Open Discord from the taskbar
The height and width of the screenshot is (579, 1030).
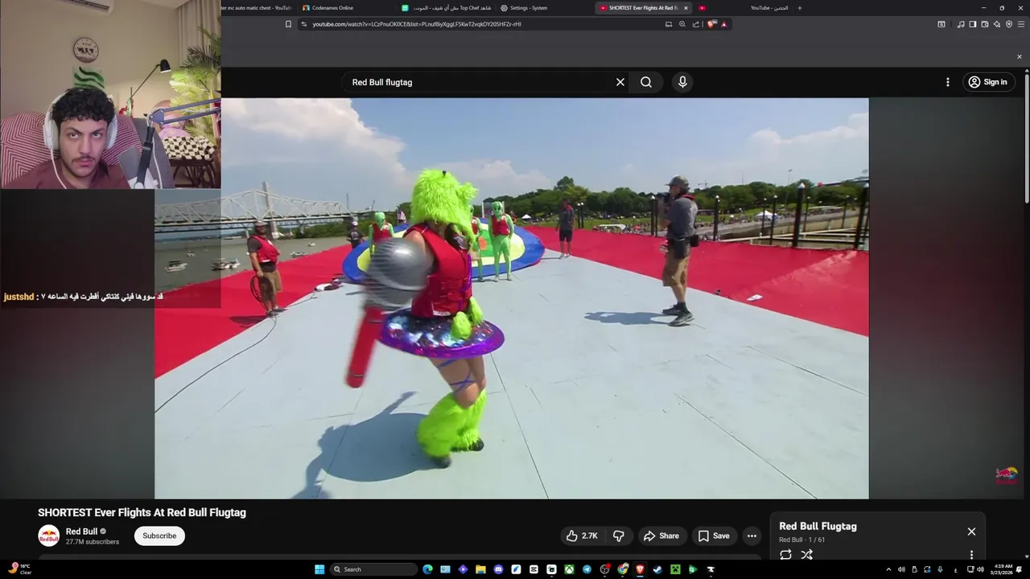tap(498, 569)
